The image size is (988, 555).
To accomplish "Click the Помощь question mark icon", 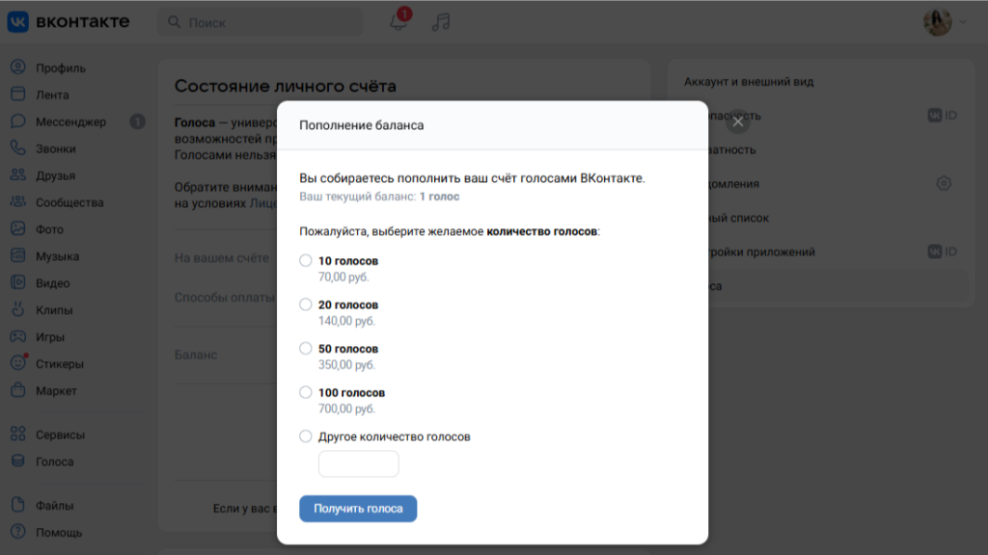I will pos(17,532).
